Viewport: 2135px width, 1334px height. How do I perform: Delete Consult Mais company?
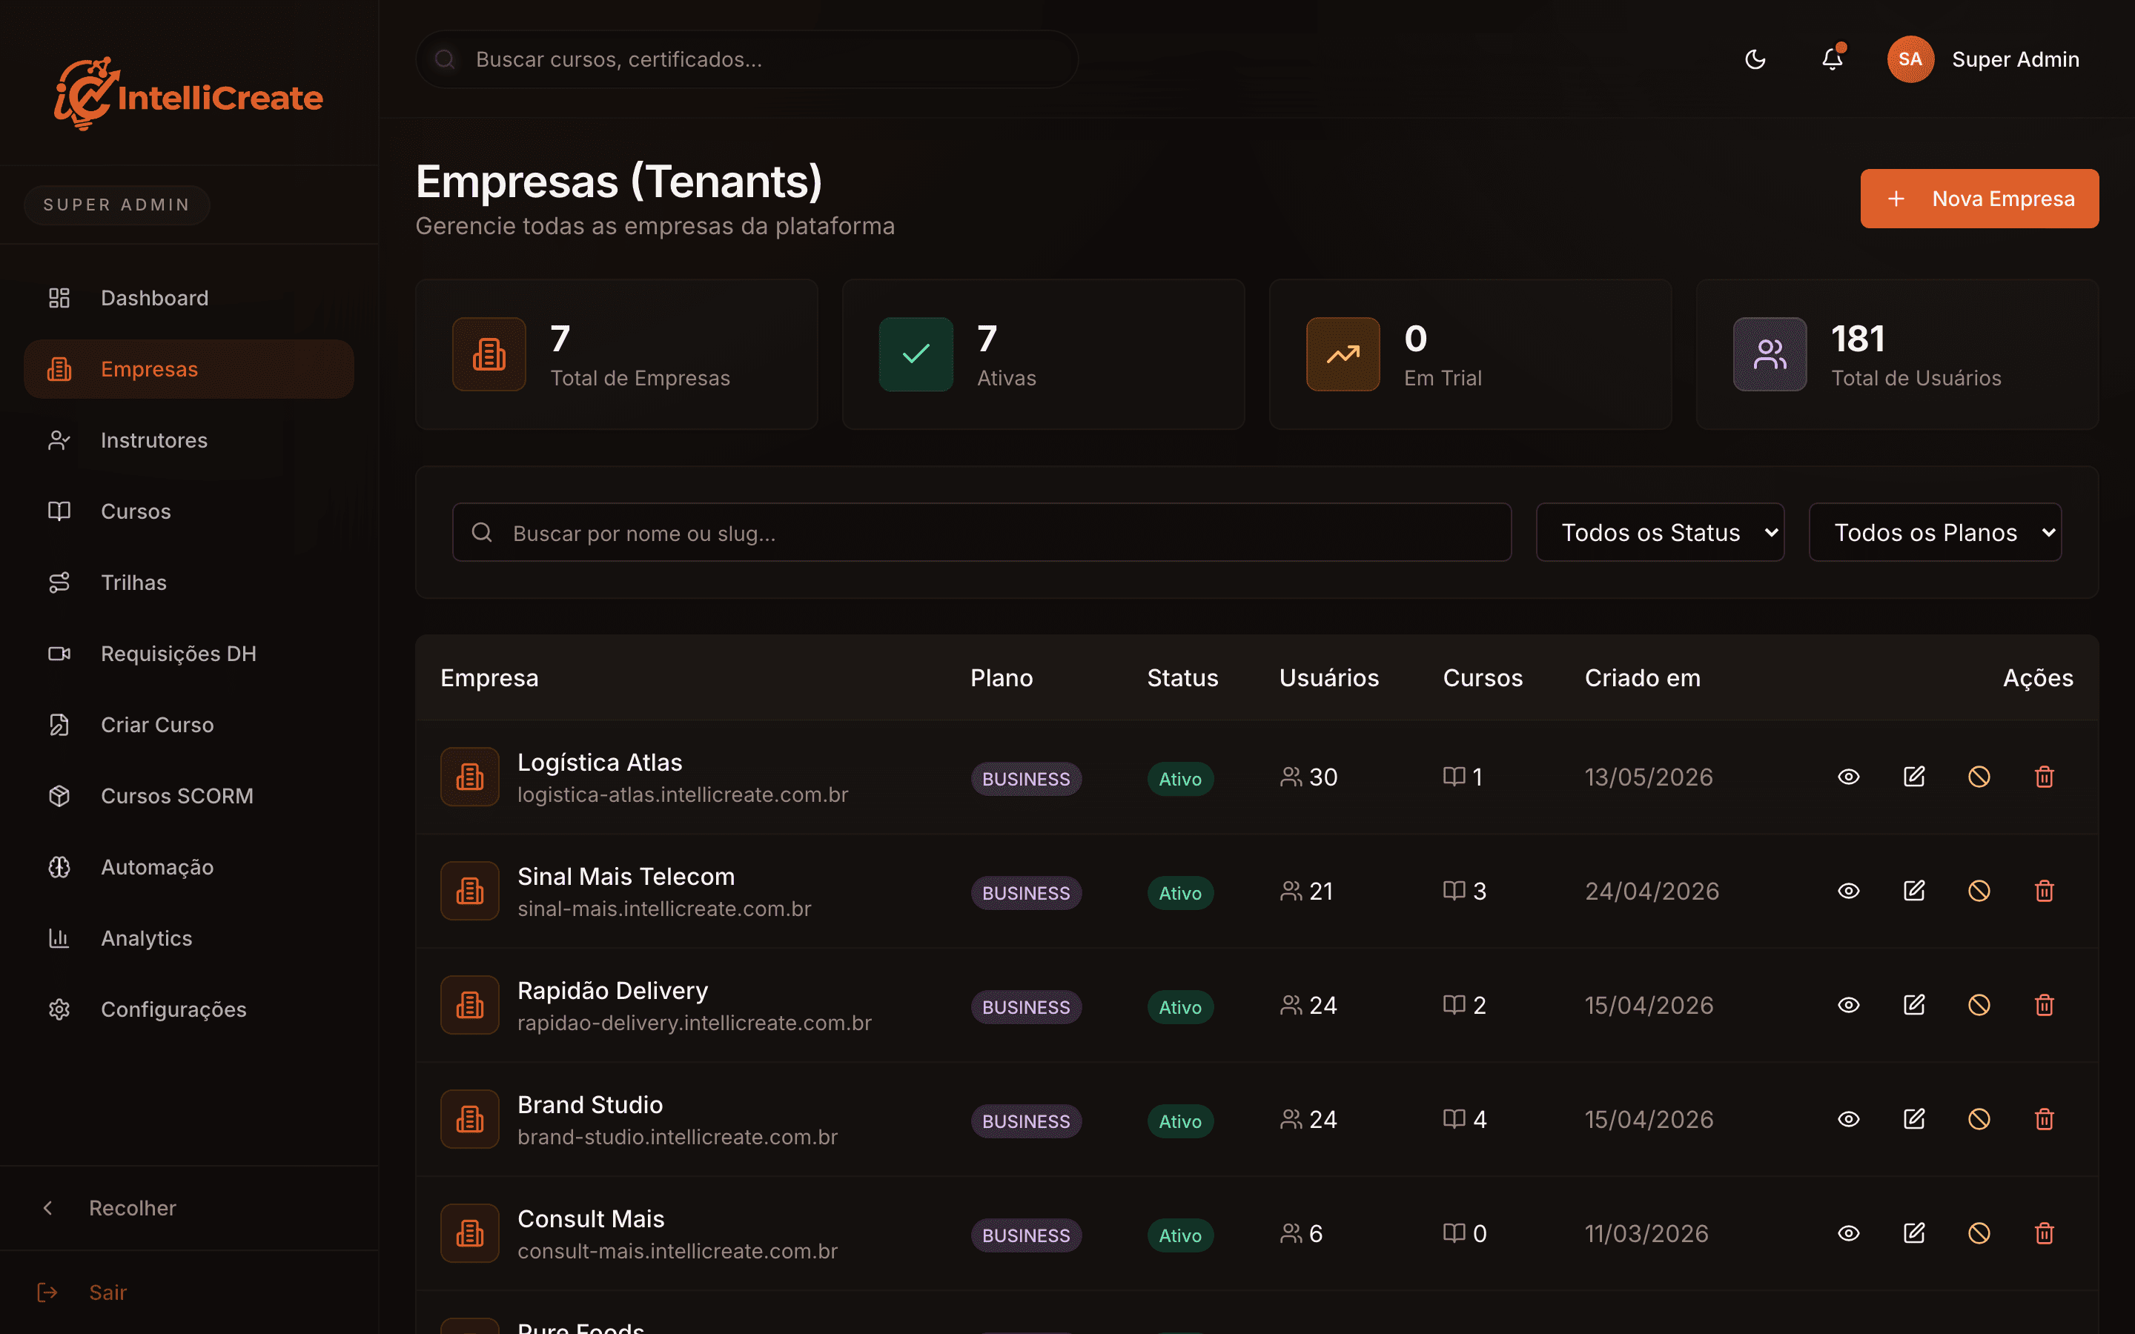coord(2044,1233)
